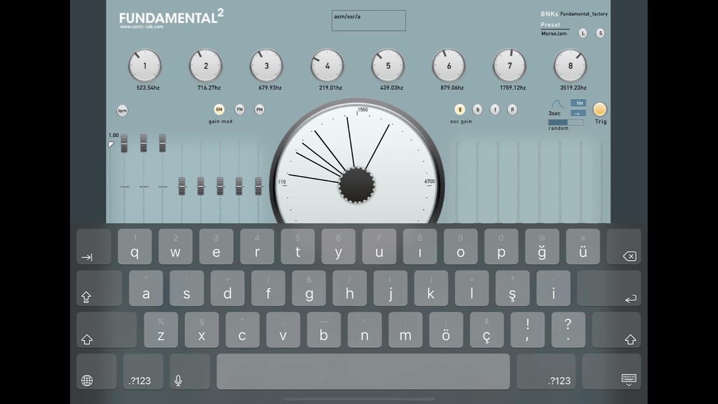Tap the tab key on keyboard
The image size is (718, 404).
click(94, 246)
